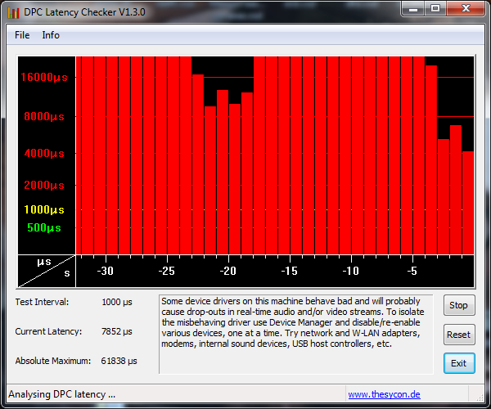Image resolution: width=491 pixels, height=409 pixels.
Task: Click the Current Latency value 7852 µs
Action: 117,331
